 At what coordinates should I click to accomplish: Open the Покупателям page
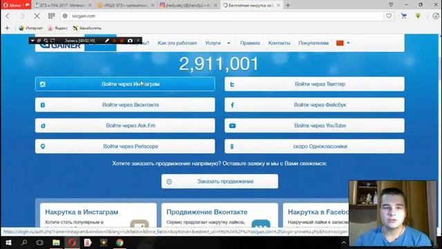coord(314,43)
